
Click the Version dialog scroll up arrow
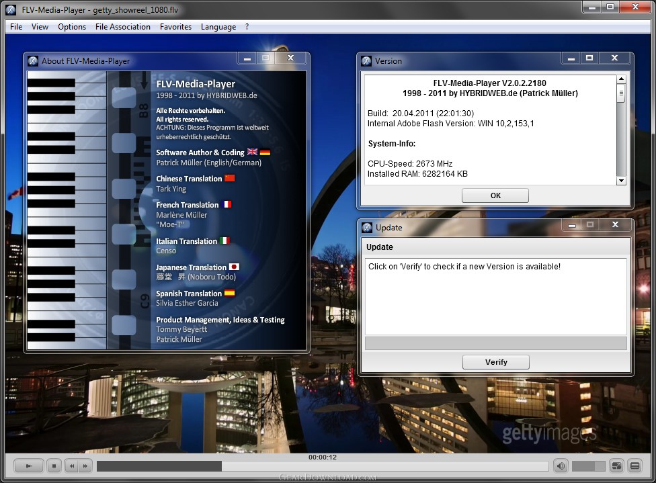621,79
